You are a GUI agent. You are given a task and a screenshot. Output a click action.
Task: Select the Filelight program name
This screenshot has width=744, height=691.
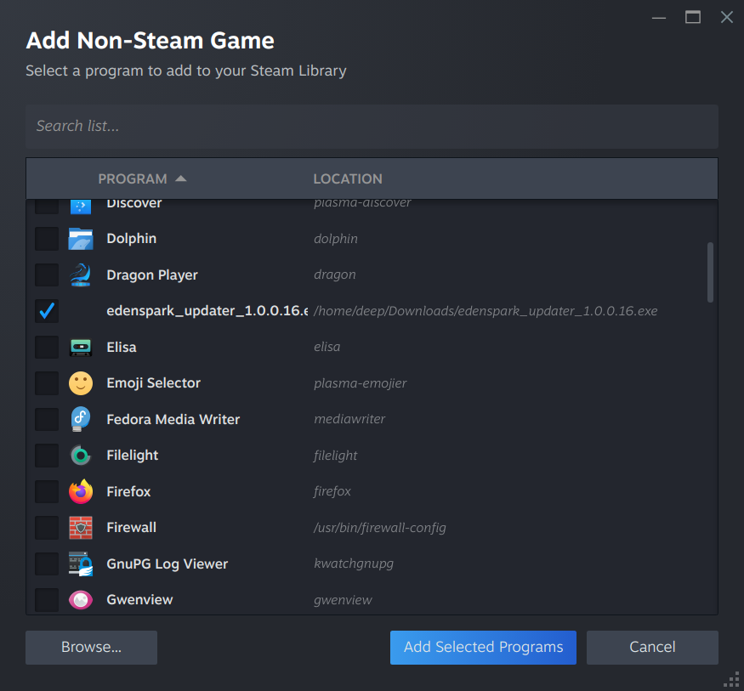tap(133, 456)
